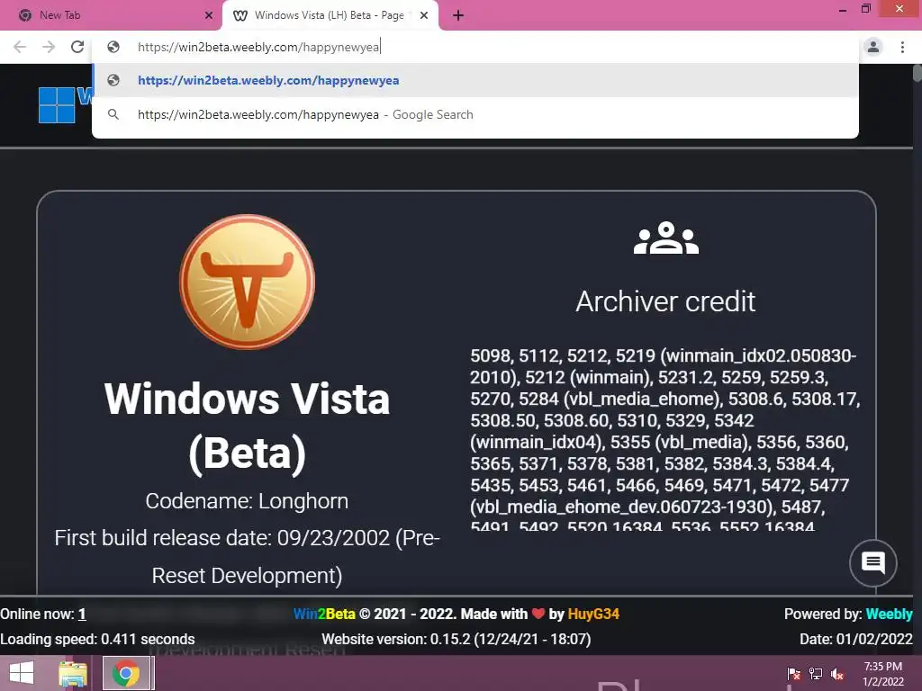Image resolution: width=922 pixels, height=691 pixels.
Task: Open the clock showing 7:35 PM
Action: (x=883, y=674)
